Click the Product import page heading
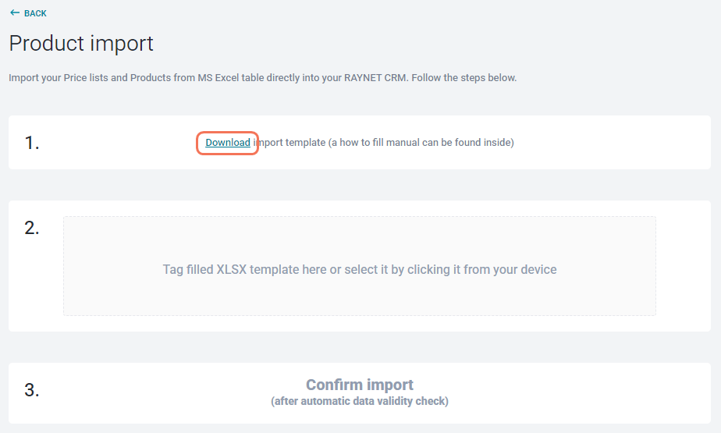This screenshot has width=721, height=433. click(81, 43)
